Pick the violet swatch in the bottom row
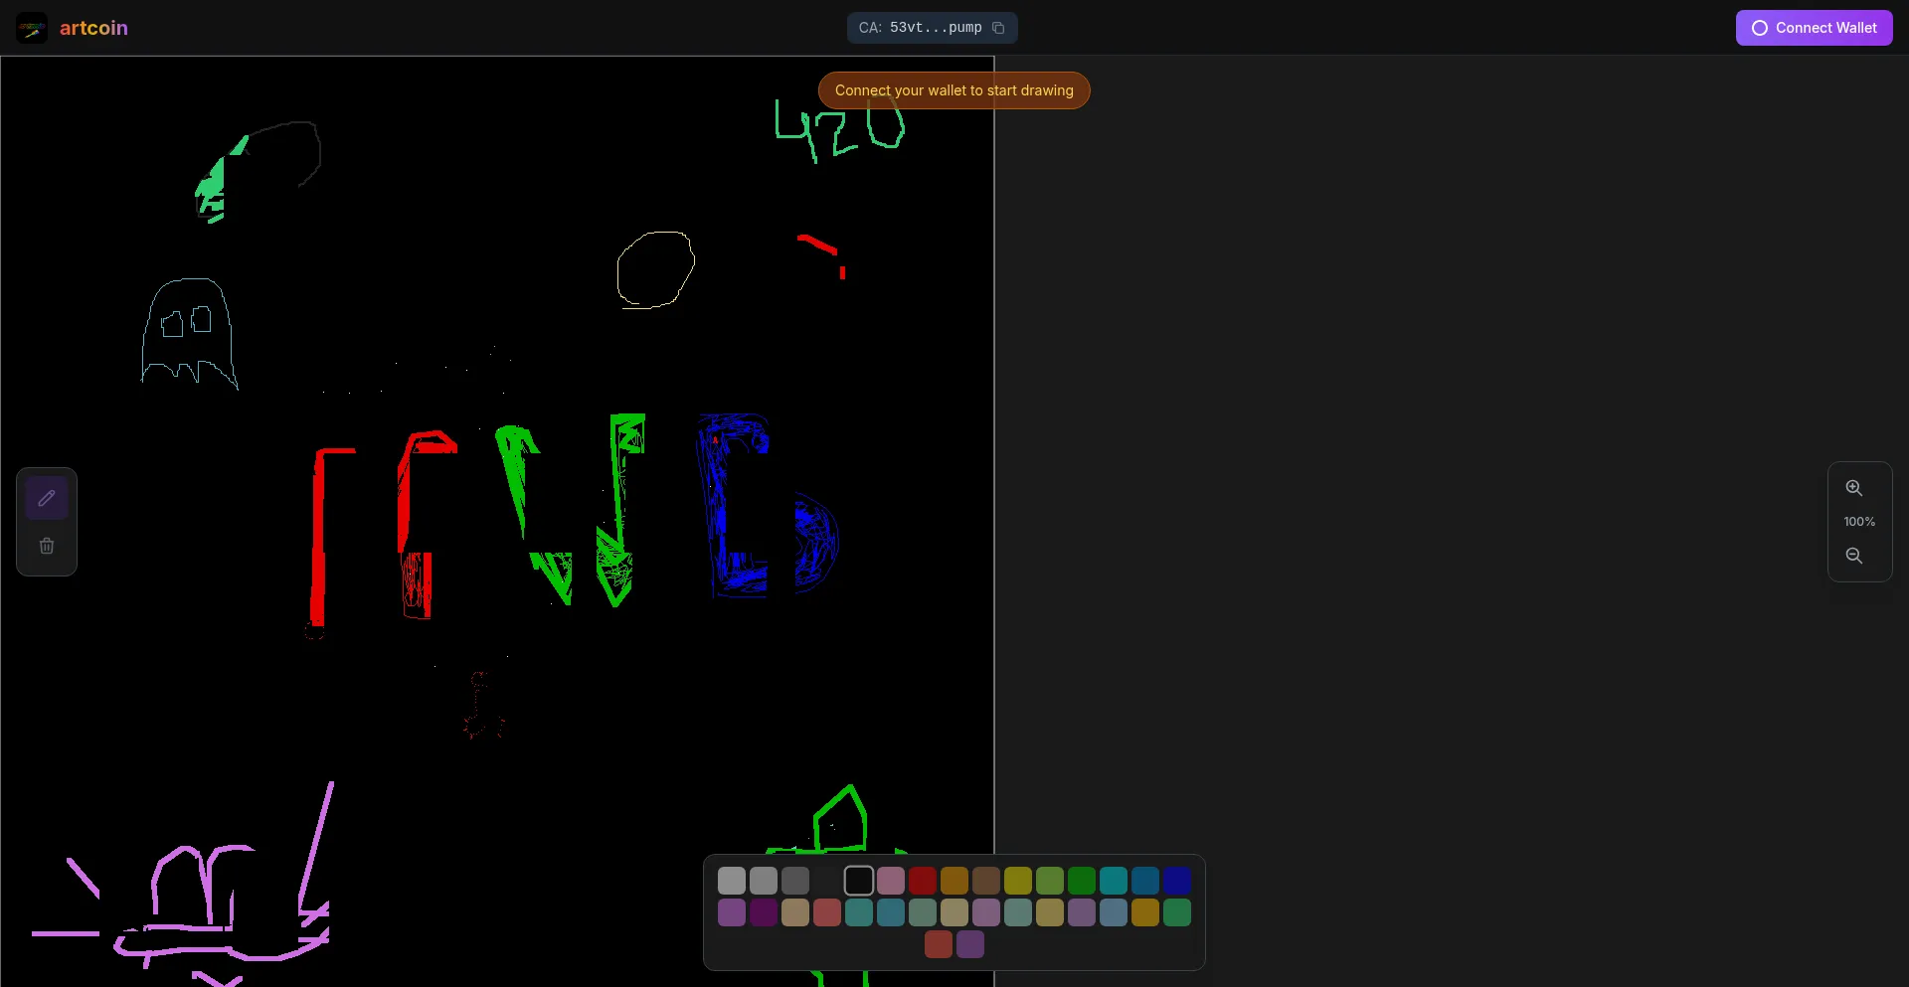The width and height of the screenshot is (1909, 987). [970, 944]
